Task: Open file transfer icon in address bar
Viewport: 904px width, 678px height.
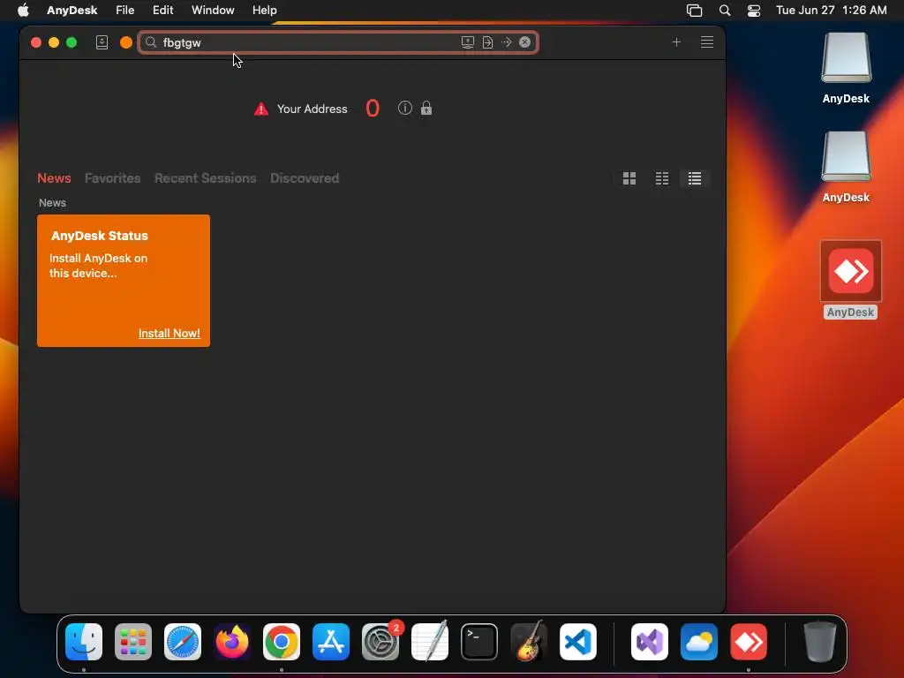Action: tap(487, 42)
